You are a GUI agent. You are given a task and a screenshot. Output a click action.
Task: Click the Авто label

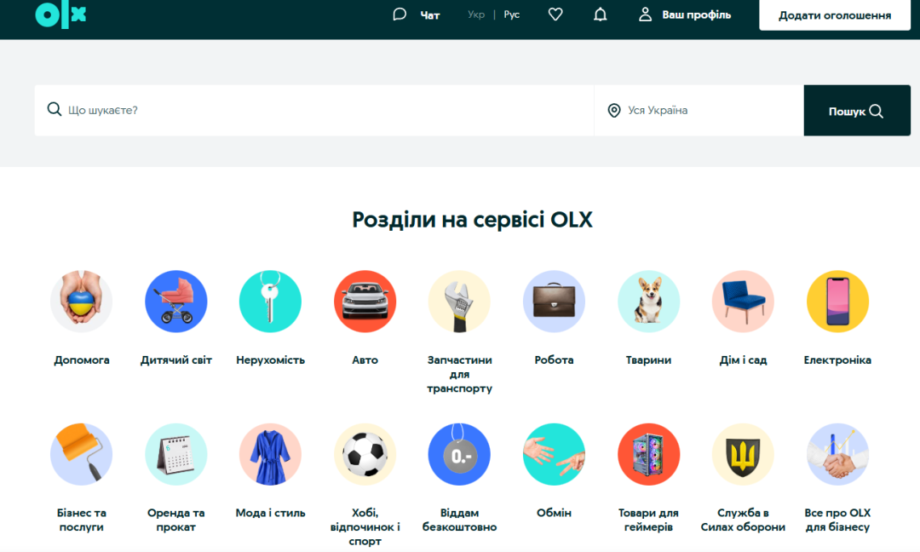point(365,360)
